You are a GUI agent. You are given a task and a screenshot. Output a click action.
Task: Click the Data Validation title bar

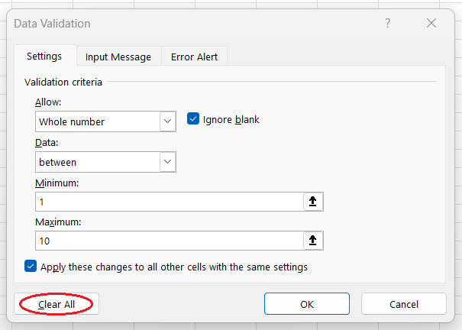click(x=191, y=24)
